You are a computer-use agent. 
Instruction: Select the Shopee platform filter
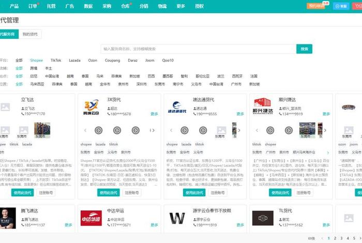tap(37, 60)
